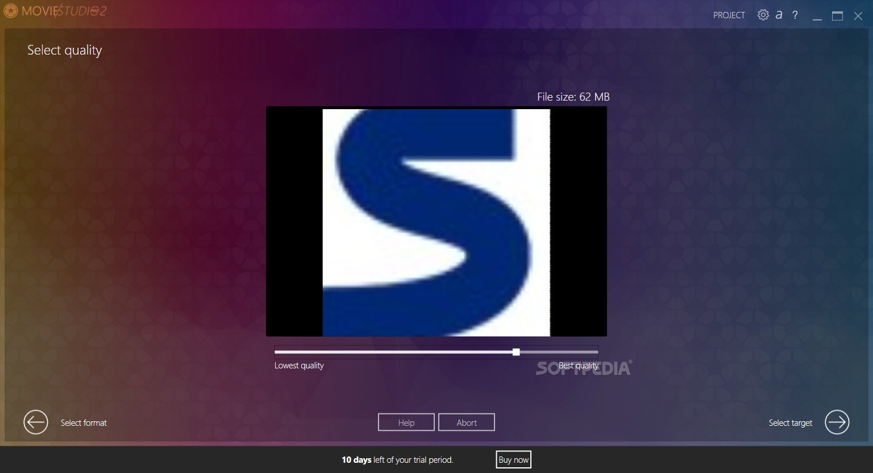873x473 pixels.
Task: Click the Abort button
Action: pos(467,422)
